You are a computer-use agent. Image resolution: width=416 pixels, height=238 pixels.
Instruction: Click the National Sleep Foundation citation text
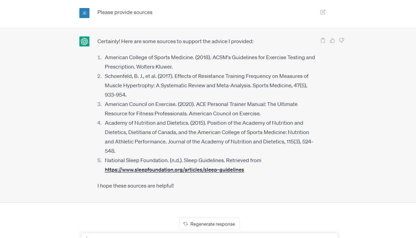coord(183,160)
